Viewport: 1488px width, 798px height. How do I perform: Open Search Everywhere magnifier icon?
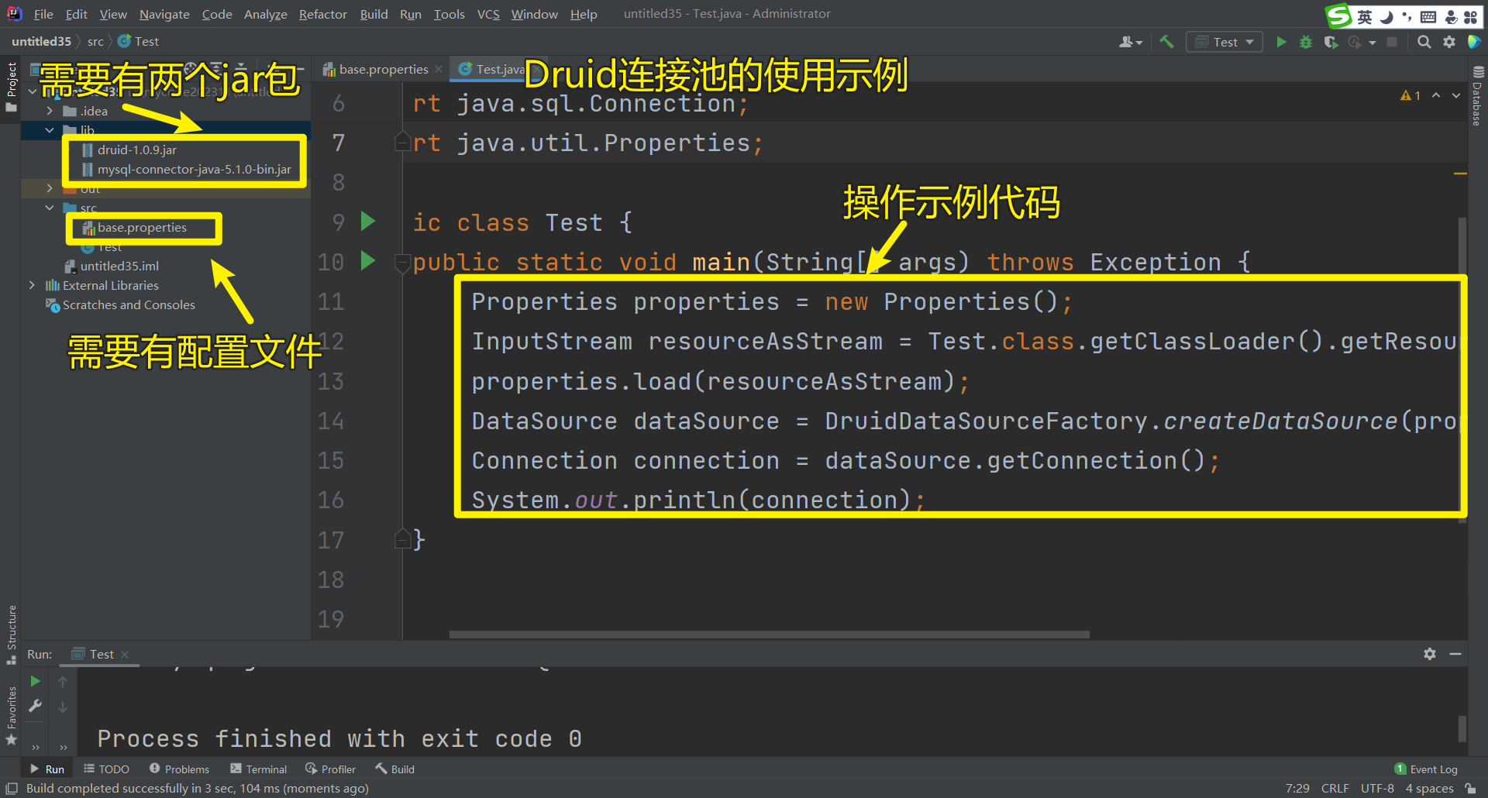click(1424, 42)
